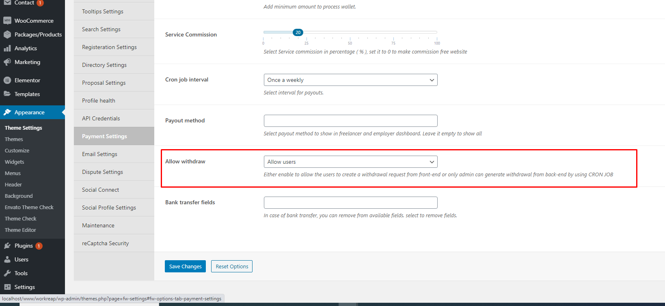The image size is (665, 306).
Task: Open Proposal Settings tab
Action: (114, 83)
